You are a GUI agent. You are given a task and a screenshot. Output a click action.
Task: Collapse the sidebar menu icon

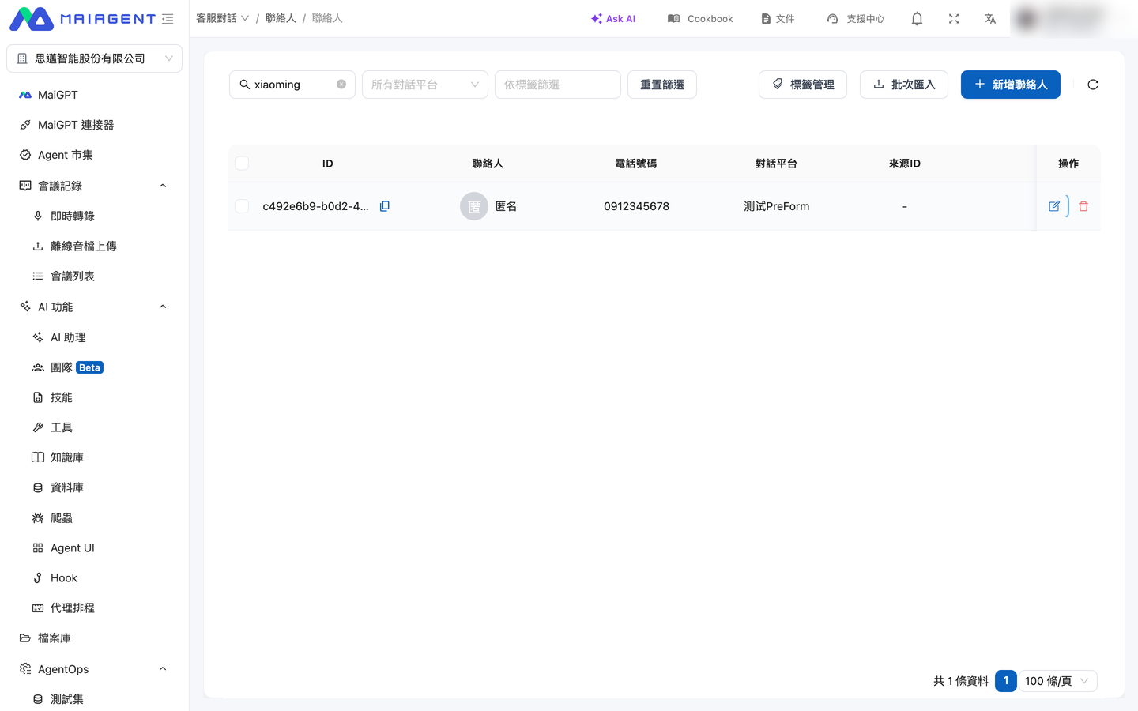pyautogui.click(x=168, y=19)
